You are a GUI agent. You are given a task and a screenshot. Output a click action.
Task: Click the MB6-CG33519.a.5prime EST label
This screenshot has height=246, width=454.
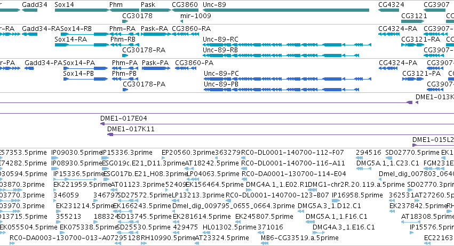pyautogui.click(x=300, y=239)
